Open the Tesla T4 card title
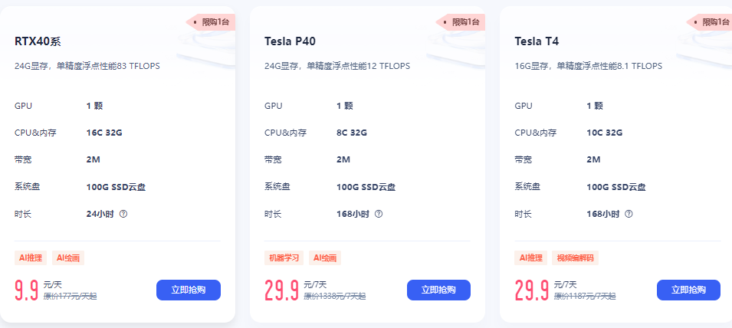Image resolution: width=732 pixels, height=328 pixels. pyautogui.click(x=537, y=41)
